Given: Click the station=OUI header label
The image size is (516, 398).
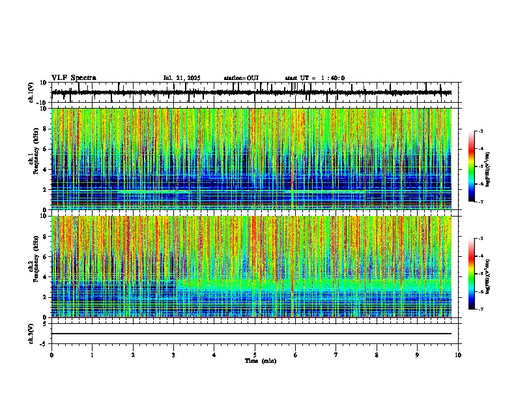Looking at the screenshot, I should point(241,78).
